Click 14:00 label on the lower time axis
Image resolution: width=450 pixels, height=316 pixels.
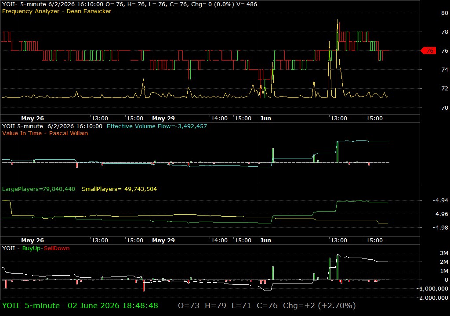click(219, 241)
